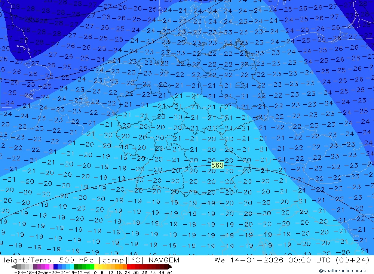Click the right arrow end of color legend
This screenshot has width=374, height=274.
(170, 267)
